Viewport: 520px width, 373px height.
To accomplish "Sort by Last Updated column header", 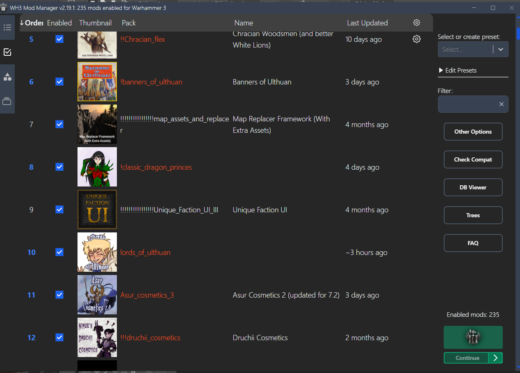I will 367,23.
